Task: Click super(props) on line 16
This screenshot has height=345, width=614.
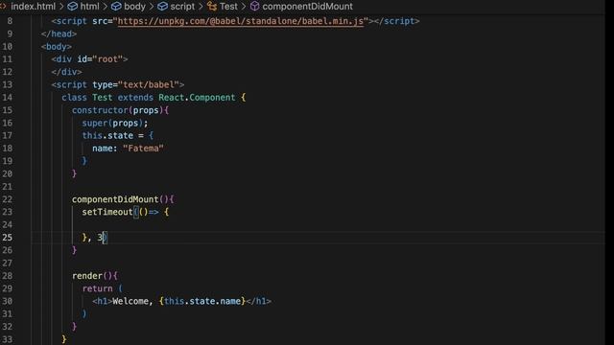Action: pyautogui.click(x=112, y=123)
